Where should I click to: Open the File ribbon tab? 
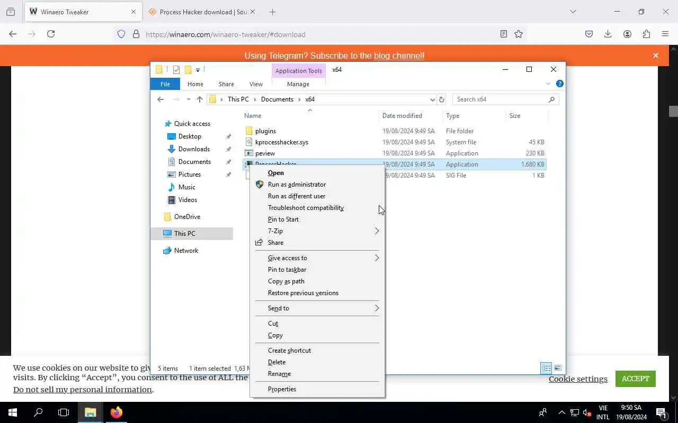click(x=165, y=84)
